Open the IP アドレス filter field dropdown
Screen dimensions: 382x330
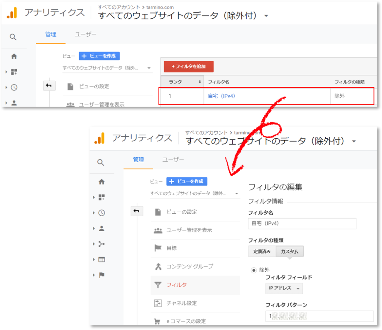click(284, 288)
